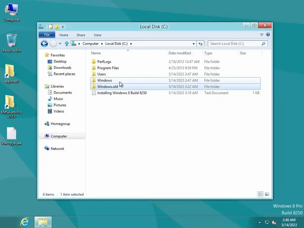Click the Properties quick access toolbar icon
The width and height of the screenshot is (304, 228).
click(x=51, y=26)
